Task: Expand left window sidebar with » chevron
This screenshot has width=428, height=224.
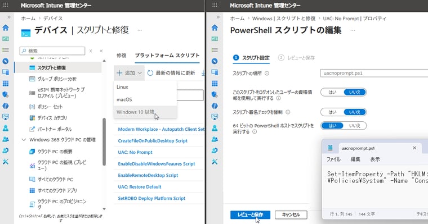Action: pos(9,17)
